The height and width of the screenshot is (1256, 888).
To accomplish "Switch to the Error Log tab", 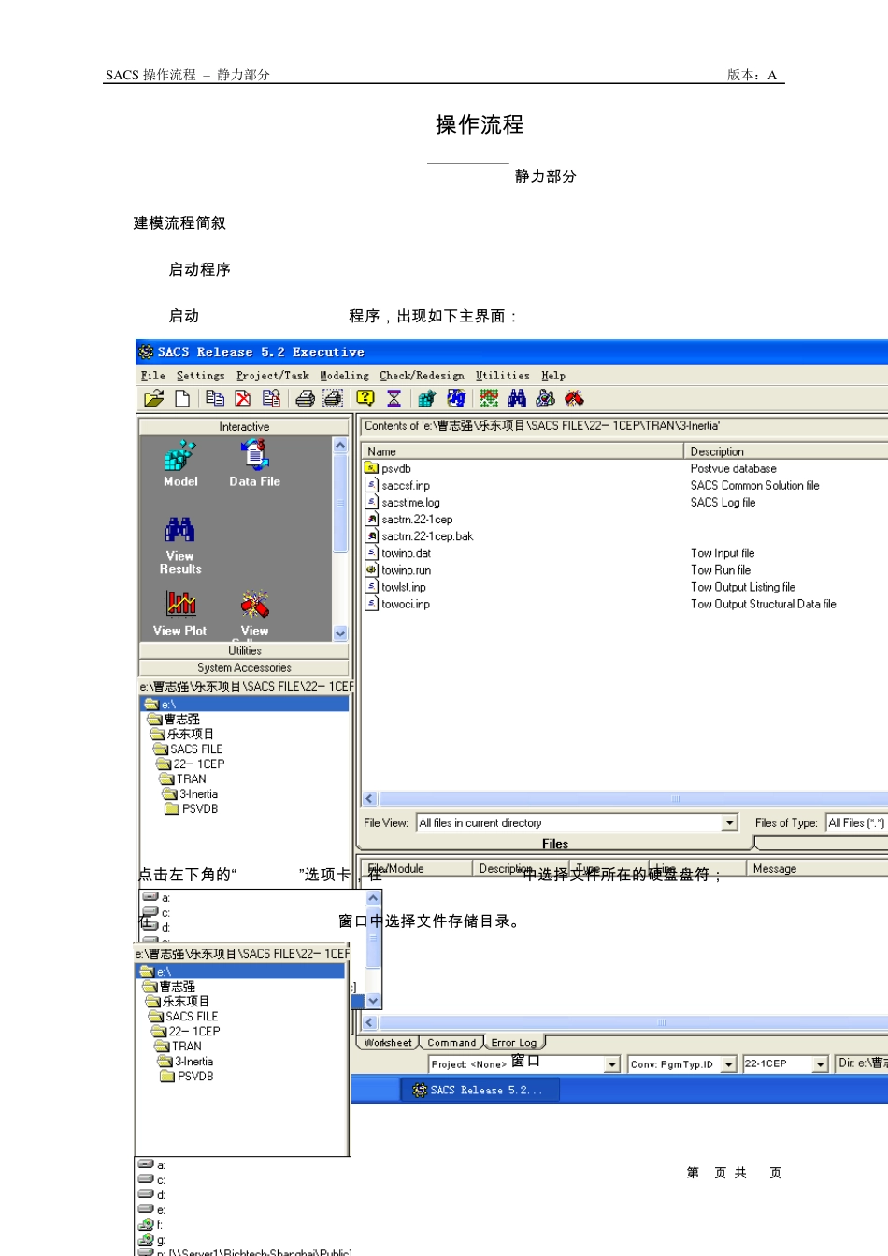I will [x=514, y=1043].
